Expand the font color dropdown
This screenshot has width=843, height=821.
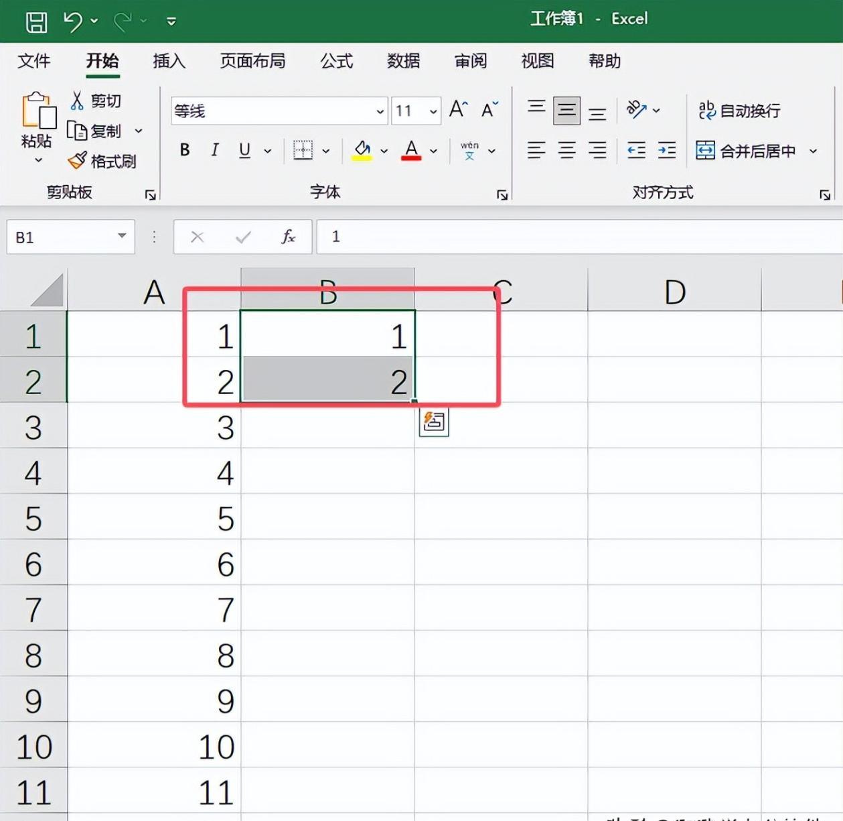434,151
